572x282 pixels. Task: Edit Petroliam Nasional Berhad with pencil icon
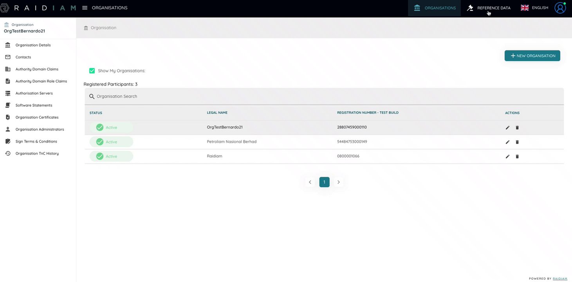point(507,142)
